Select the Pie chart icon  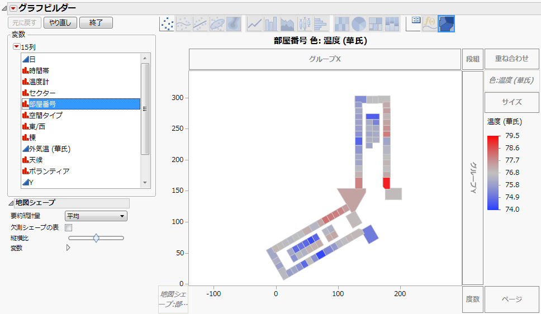(x=358, y=24)
